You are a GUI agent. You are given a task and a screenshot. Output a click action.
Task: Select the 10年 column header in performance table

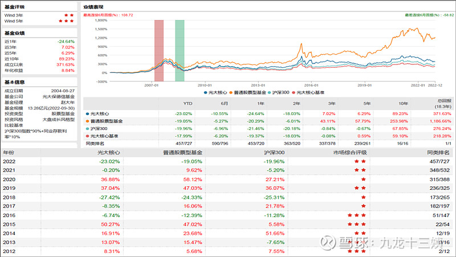click(403, 104)
